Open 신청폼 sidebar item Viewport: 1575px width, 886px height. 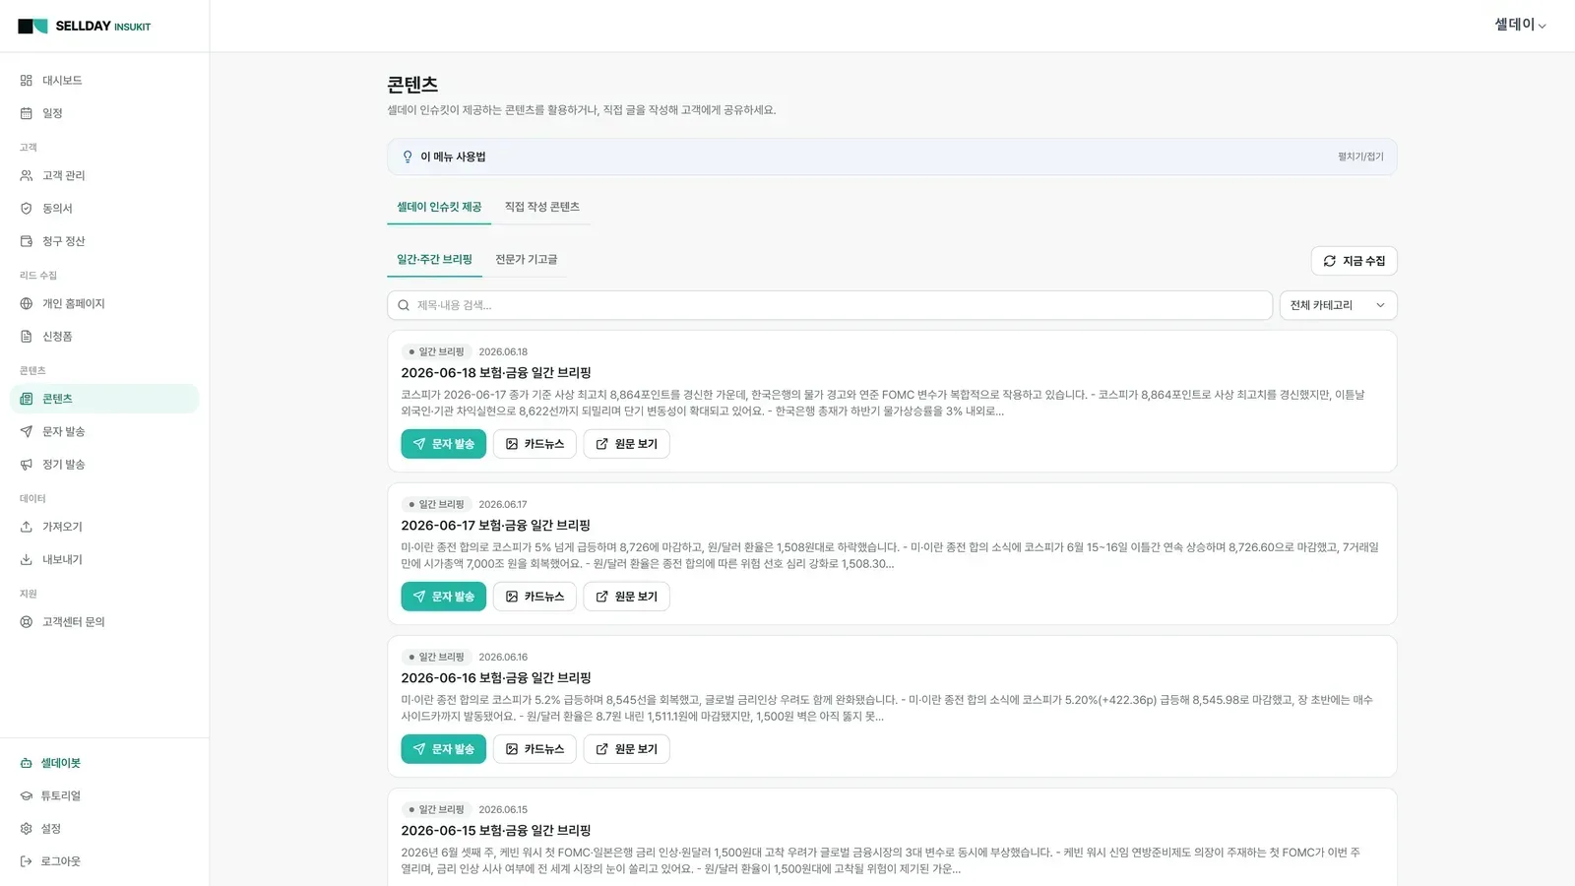(x=104, y=337)
